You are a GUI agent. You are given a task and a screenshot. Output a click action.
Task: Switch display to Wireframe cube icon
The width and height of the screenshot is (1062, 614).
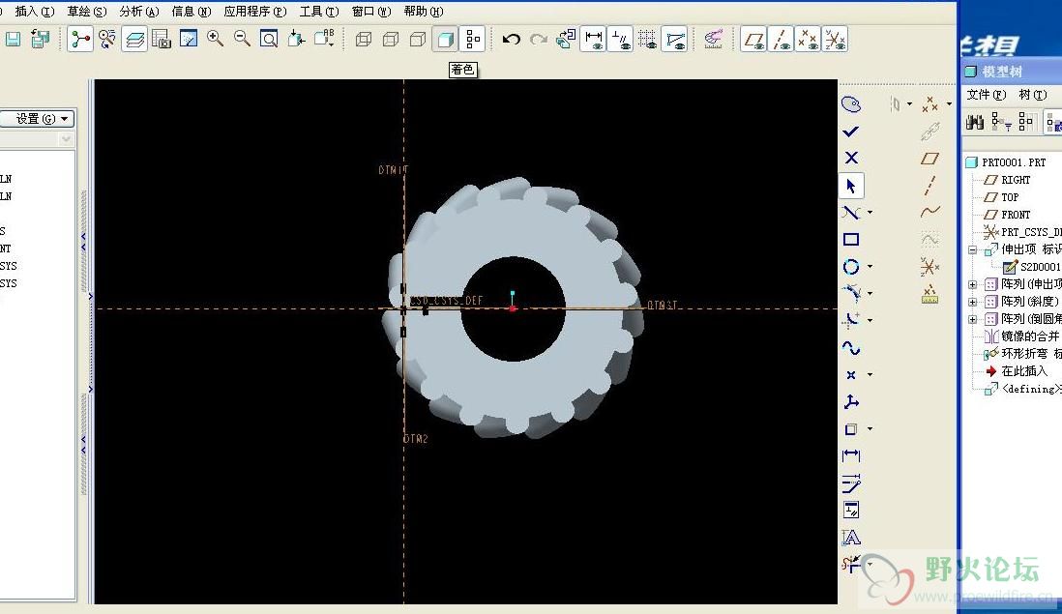[364, 40]
